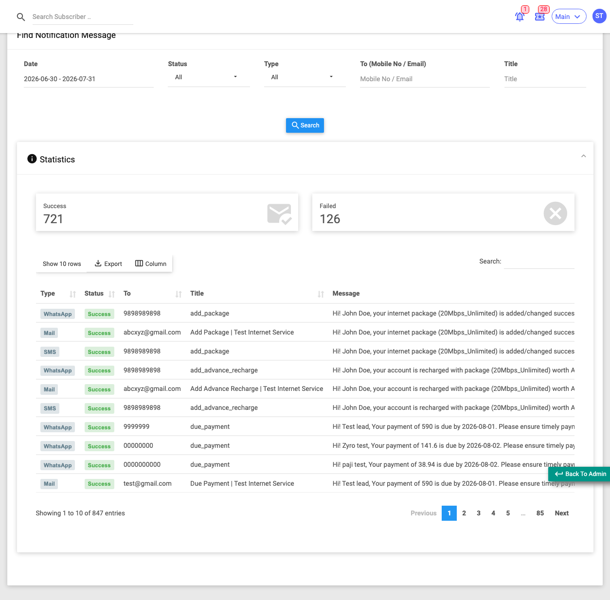Screen dimensions: 610x600
Task: Click the search magnifier icon in header
Action: click(x=21, y=17)
